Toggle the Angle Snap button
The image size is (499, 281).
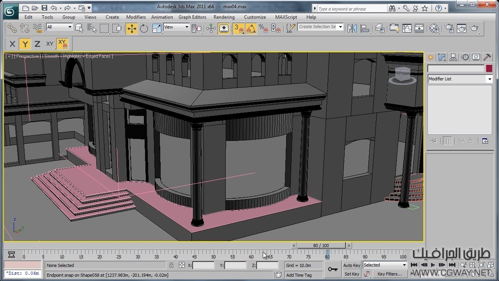(251, 28)
